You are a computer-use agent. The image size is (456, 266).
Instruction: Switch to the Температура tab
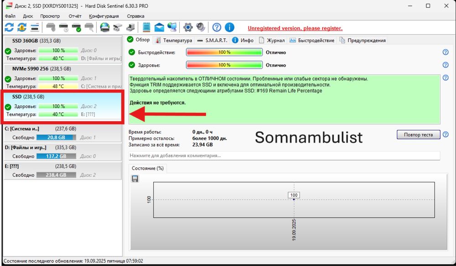point(174,41)
